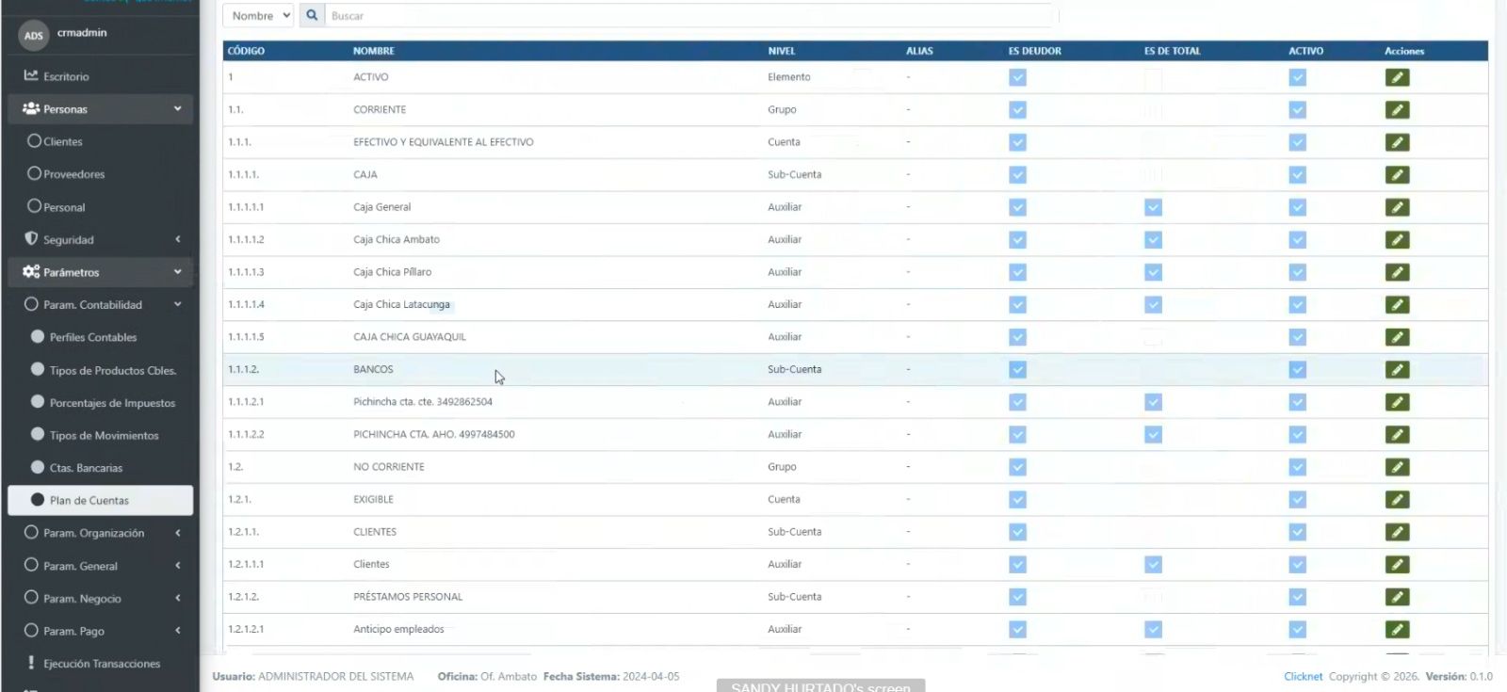Edit the CLIENTES sub-account row

[x=1397, y=532]
